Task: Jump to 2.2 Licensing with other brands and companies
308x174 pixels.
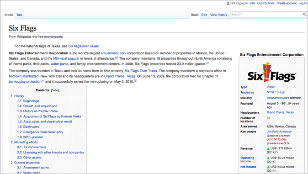Action: coord(50,153)
